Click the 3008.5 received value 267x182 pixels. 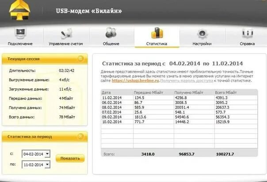pos(181,102)
